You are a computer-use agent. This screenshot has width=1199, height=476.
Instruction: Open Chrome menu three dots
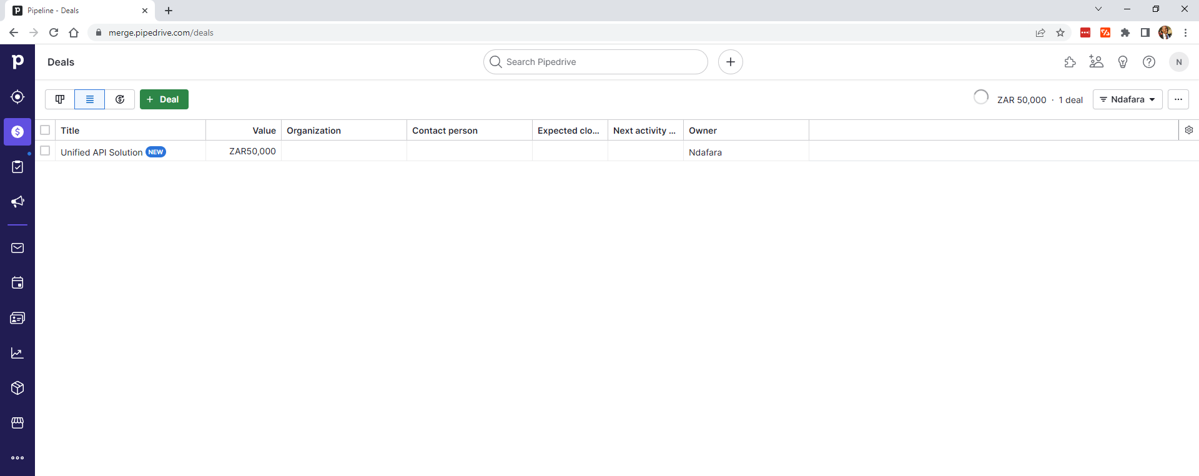1185,32
